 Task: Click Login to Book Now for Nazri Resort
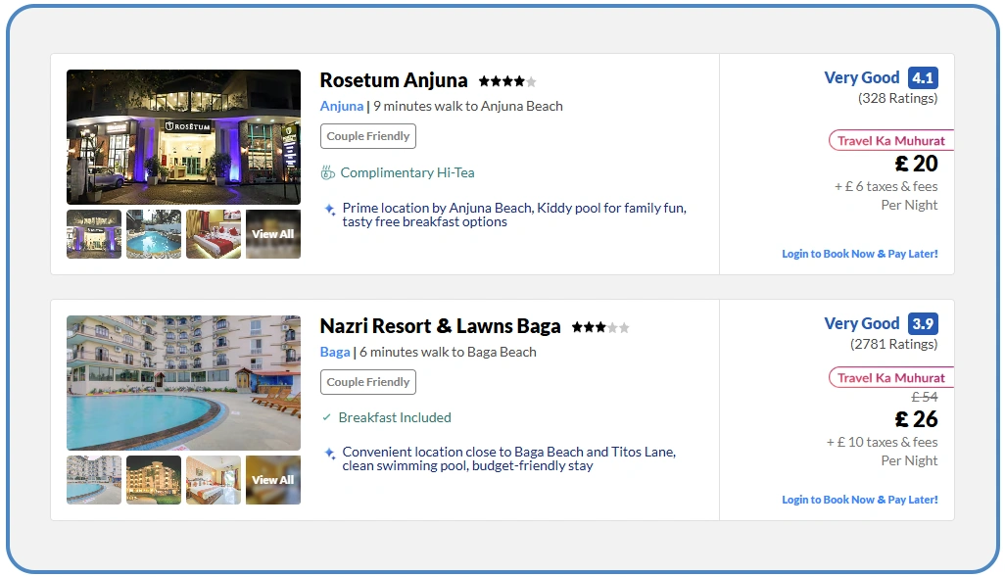(859, 500)
